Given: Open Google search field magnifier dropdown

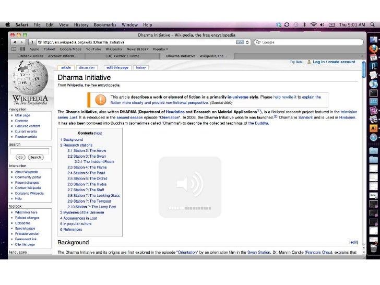Looking at the screenshot, I should pyautogui.click(x=258, y=42).
